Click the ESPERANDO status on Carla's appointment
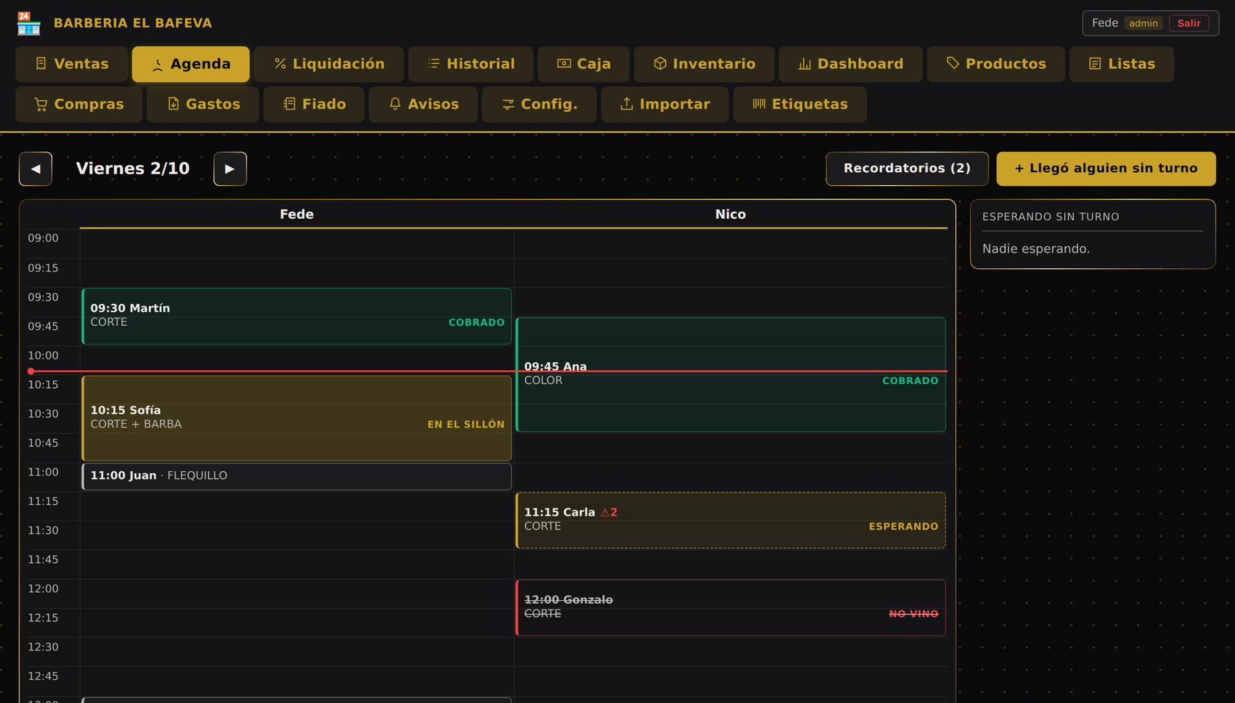This screenshot has width=1235, height=703. [x=904, y=527]
